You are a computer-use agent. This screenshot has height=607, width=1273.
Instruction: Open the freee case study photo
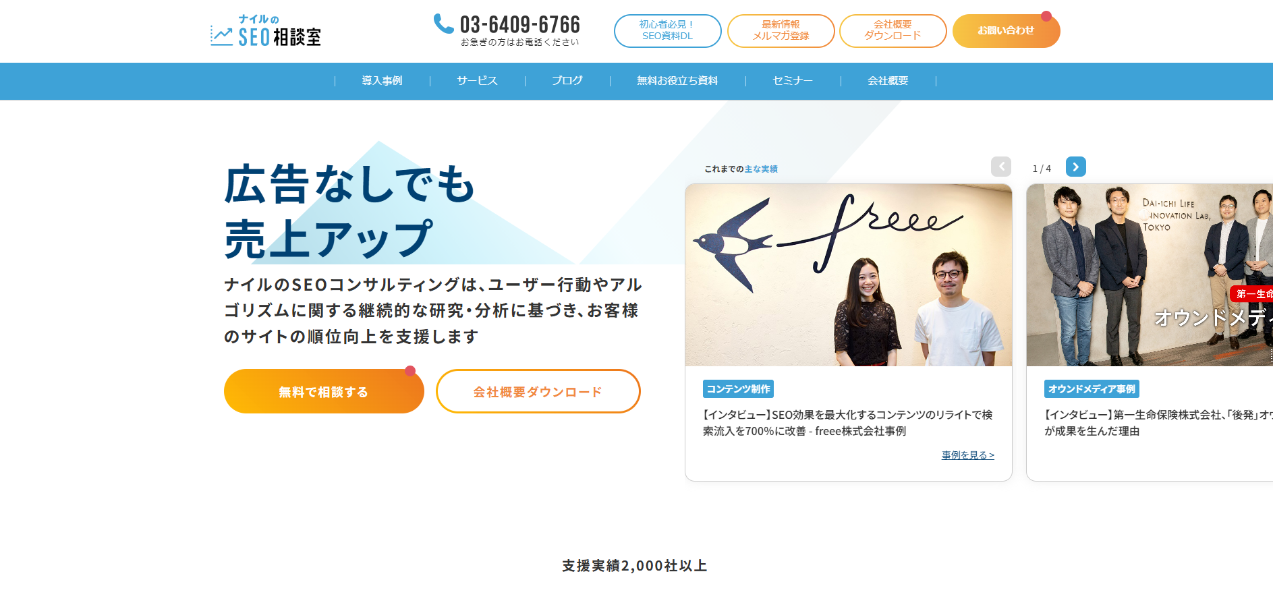[x=848, y=275]
